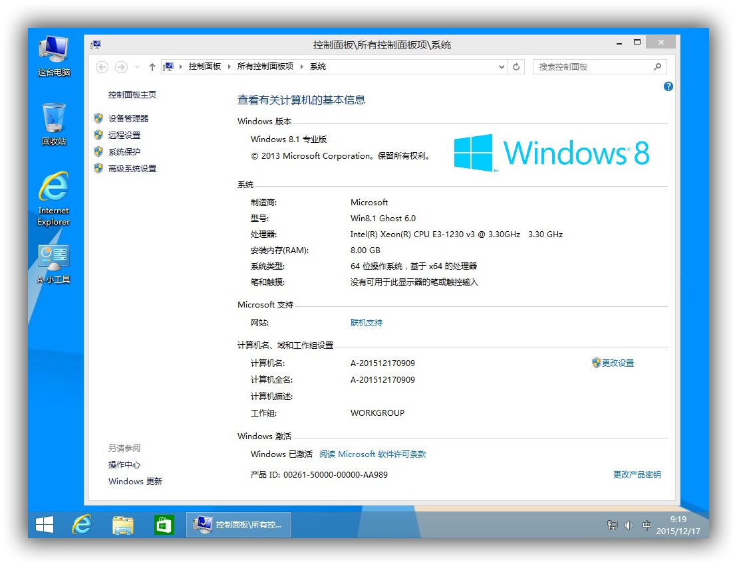The height and width of the screenshot is (566, 737).
Task: Minimize the system window
Action: [x=619, y=43]
